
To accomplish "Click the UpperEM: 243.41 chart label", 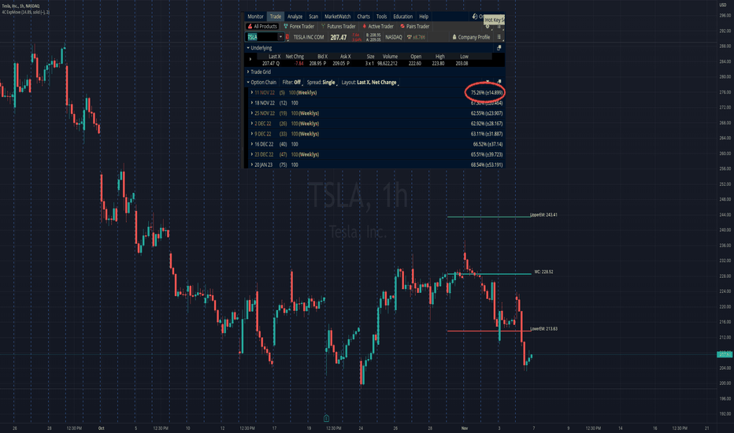I will coord(543,215).
